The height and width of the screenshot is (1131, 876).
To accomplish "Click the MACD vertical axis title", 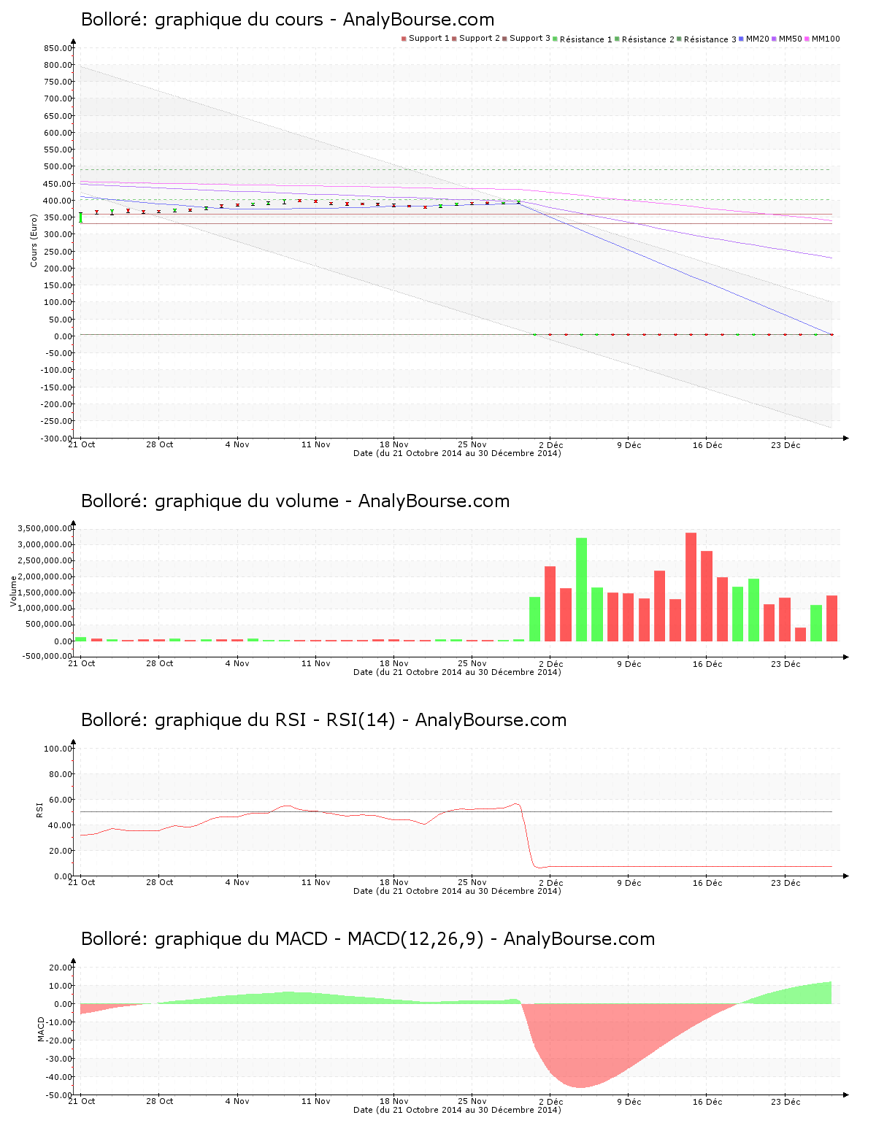I will [x=42, y=1028].
